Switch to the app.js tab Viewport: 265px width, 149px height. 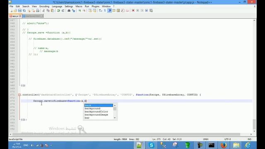pos(15,16)
